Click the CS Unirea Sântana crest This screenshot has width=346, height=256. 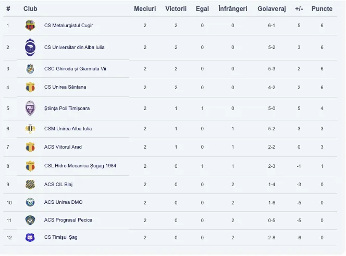click(30, 87)
